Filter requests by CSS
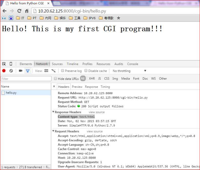Screen dimensions: 200x170 coord(107,79)
